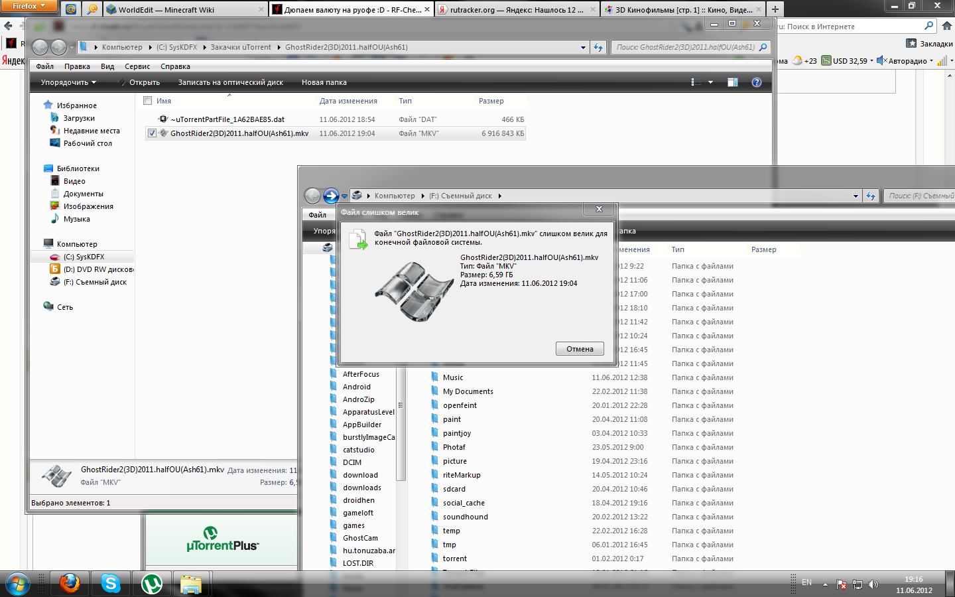Image resolution: width=955 pixels, height=597 pixels.
Task: Select Рабочий стол in the navigation pane
Action: (88, 143)
